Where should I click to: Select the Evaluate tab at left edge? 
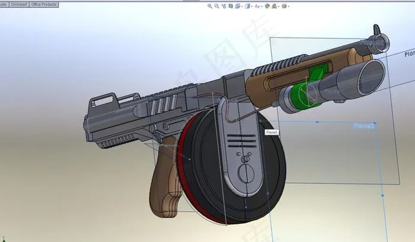pyautogui.click(x=4, y=5)
